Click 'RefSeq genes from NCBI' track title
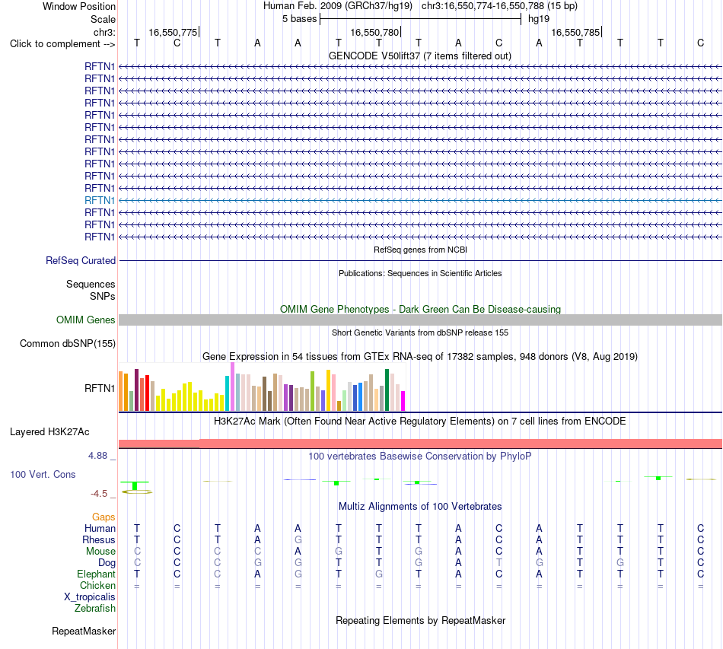723x649 pixels. pyautogui.click(x=420, y=250)
